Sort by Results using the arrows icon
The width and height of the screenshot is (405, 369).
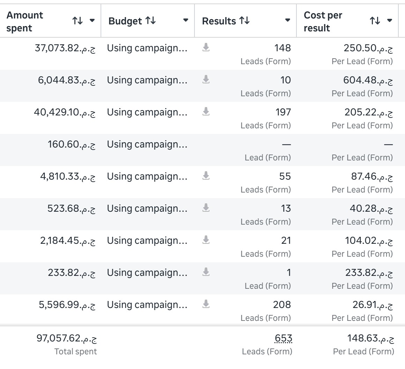[x=244, y=20]
